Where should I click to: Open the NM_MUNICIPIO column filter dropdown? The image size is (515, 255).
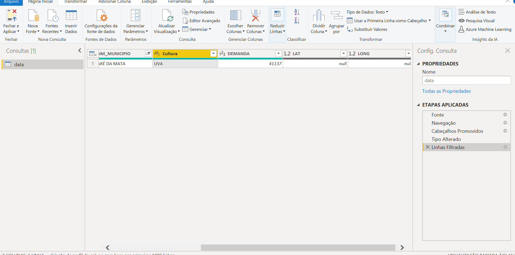click(x=148, y=54)
